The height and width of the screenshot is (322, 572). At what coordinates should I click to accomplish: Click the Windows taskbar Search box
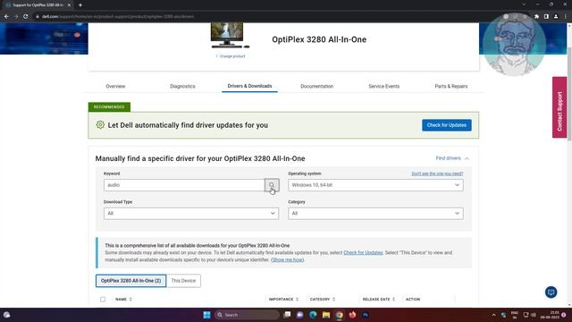247,315
